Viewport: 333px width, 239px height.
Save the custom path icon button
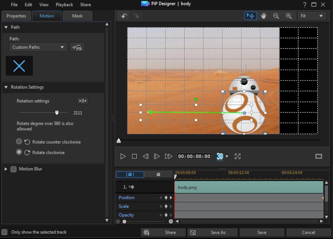[x=77, y=47]
